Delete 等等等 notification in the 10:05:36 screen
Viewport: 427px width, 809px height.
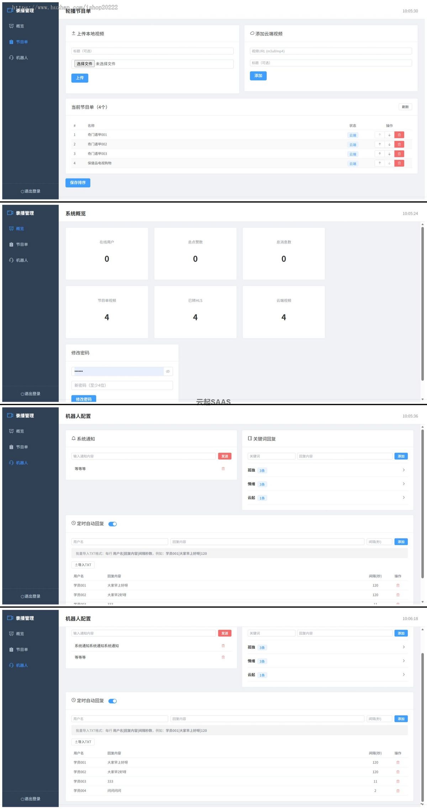click(223, 469)
